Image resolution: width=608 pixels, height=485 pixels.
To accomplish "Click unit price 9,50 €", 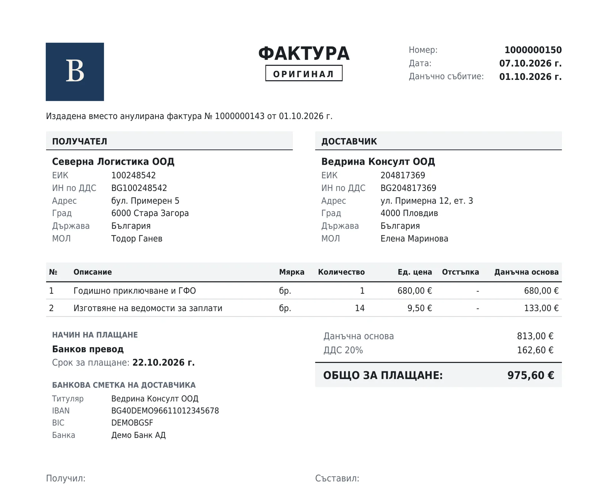I will click(420, 308).
